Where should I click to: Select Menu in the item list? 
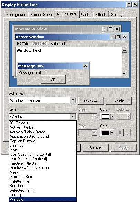pyautogui.click(x=43, y=172)
